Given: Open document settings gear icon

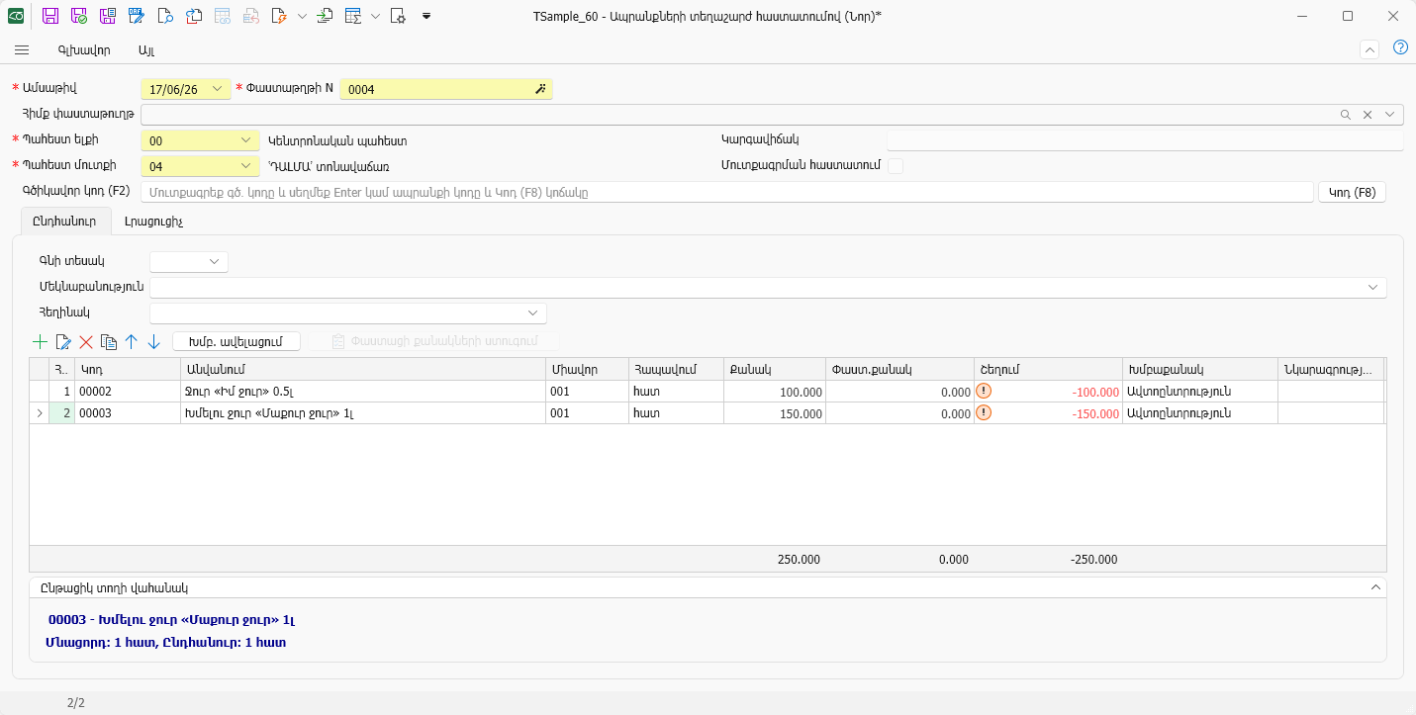Looking at the screenshot, I should pyautogui.click(x=398, y=16).
